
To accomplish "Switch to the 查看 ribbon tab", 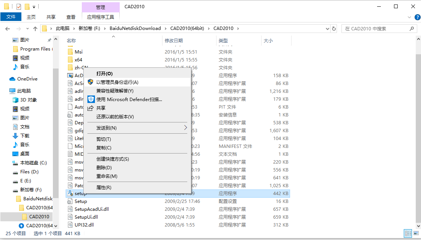I will point(71,17).
